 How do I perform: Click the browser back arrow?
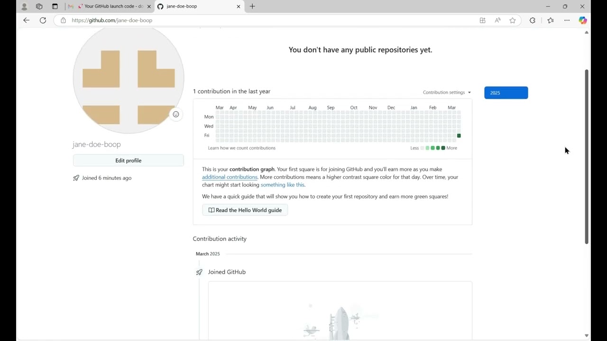[26, 20]
